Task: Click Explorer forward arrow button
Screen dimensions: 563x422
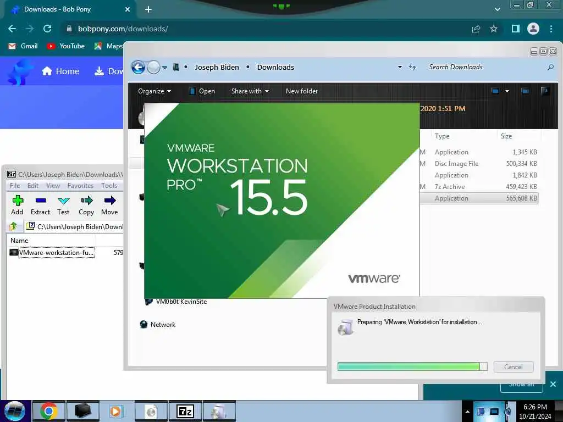Action: point(154,67)
